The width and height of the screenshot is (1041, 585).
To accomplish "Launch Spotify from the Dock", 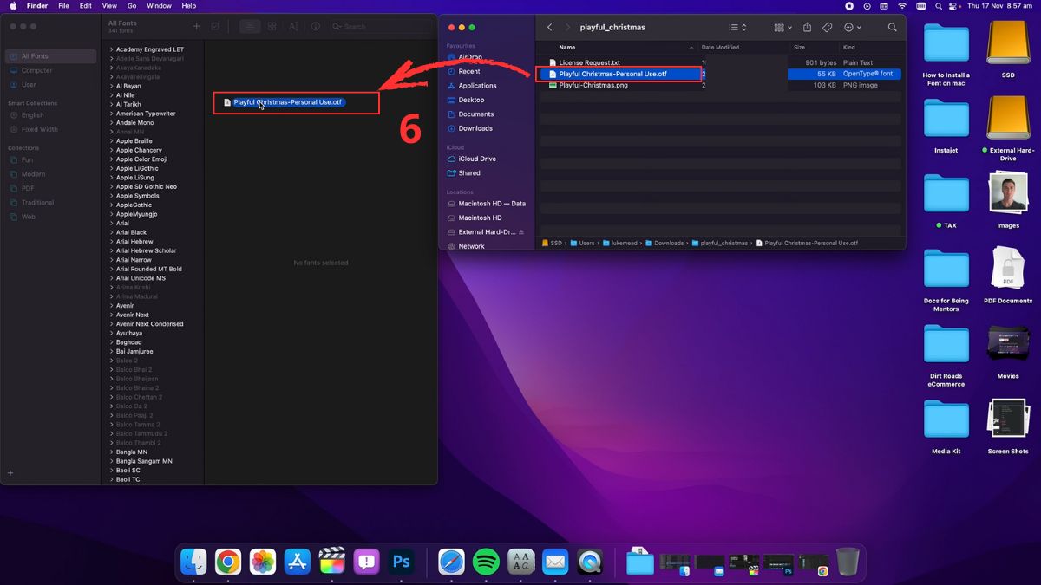I will point(486,562).
